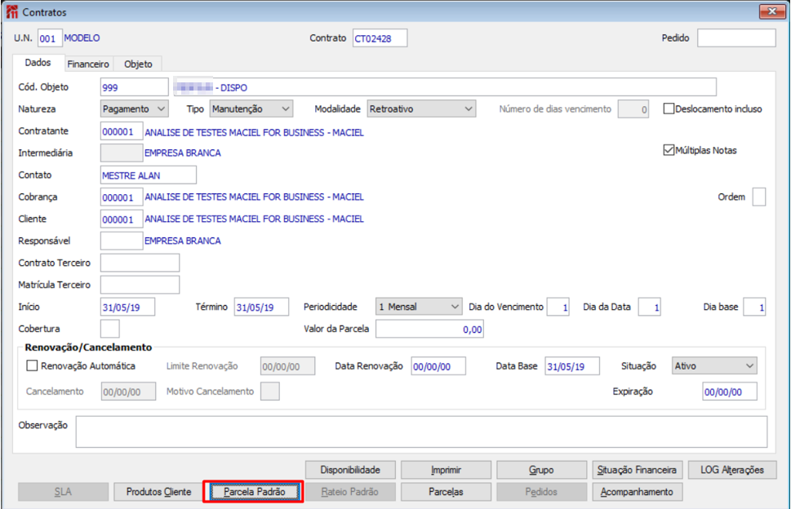Click EMPRESA BRANCA next to Intermediária
791x509 pixels.
[x=183, y=153]
